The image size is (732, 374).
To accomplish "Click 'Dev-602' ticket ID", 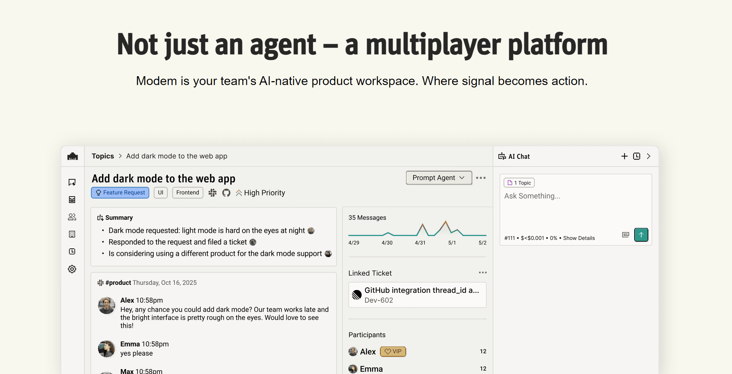I will pyautogui.click(x=379, y=300).
